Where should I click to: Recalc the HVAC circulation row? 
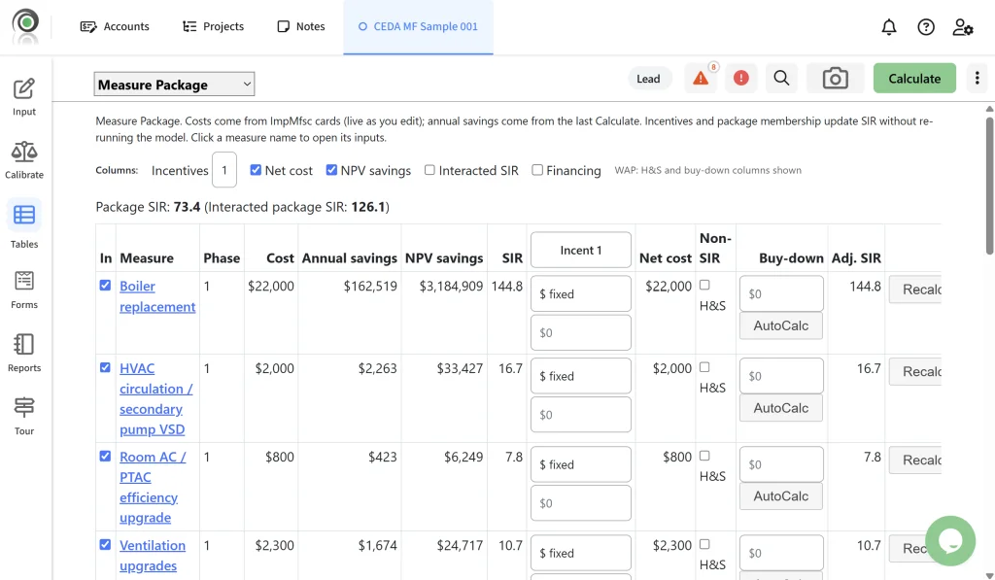(x=915, y=371)
